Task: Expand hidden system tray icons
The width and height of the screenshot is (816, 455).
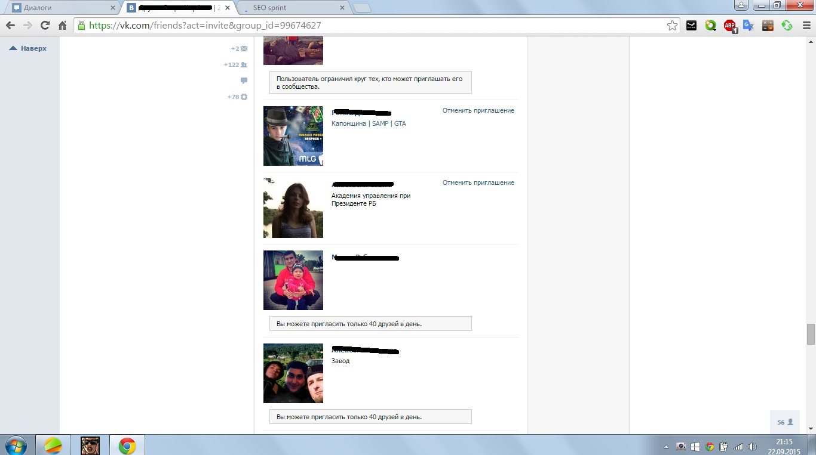Action: coord(666,446)
